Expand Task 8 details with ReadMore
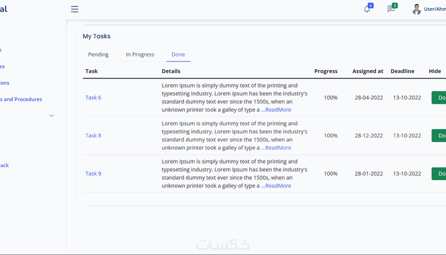The width and height of the screenshot is (446, 255). tap(276, 148)
